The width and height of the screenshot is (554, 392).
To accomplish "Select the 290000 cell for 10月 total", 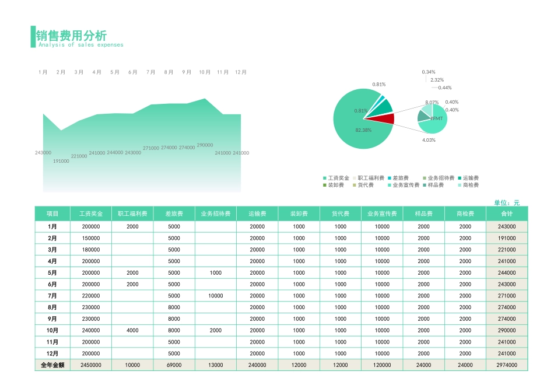I will point(507,330).
